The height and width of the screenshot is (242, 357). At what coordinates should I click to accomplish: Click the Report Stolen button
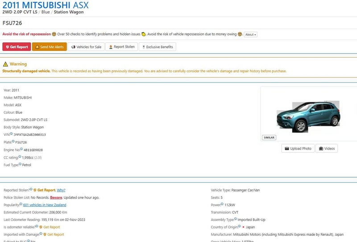pos(121,47)
